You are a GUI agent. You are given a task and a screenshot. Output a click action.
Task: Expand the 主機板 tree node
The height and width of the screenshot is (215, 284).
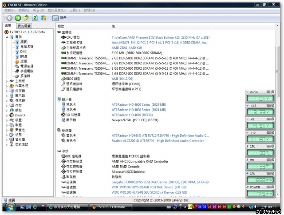(7, 81)
